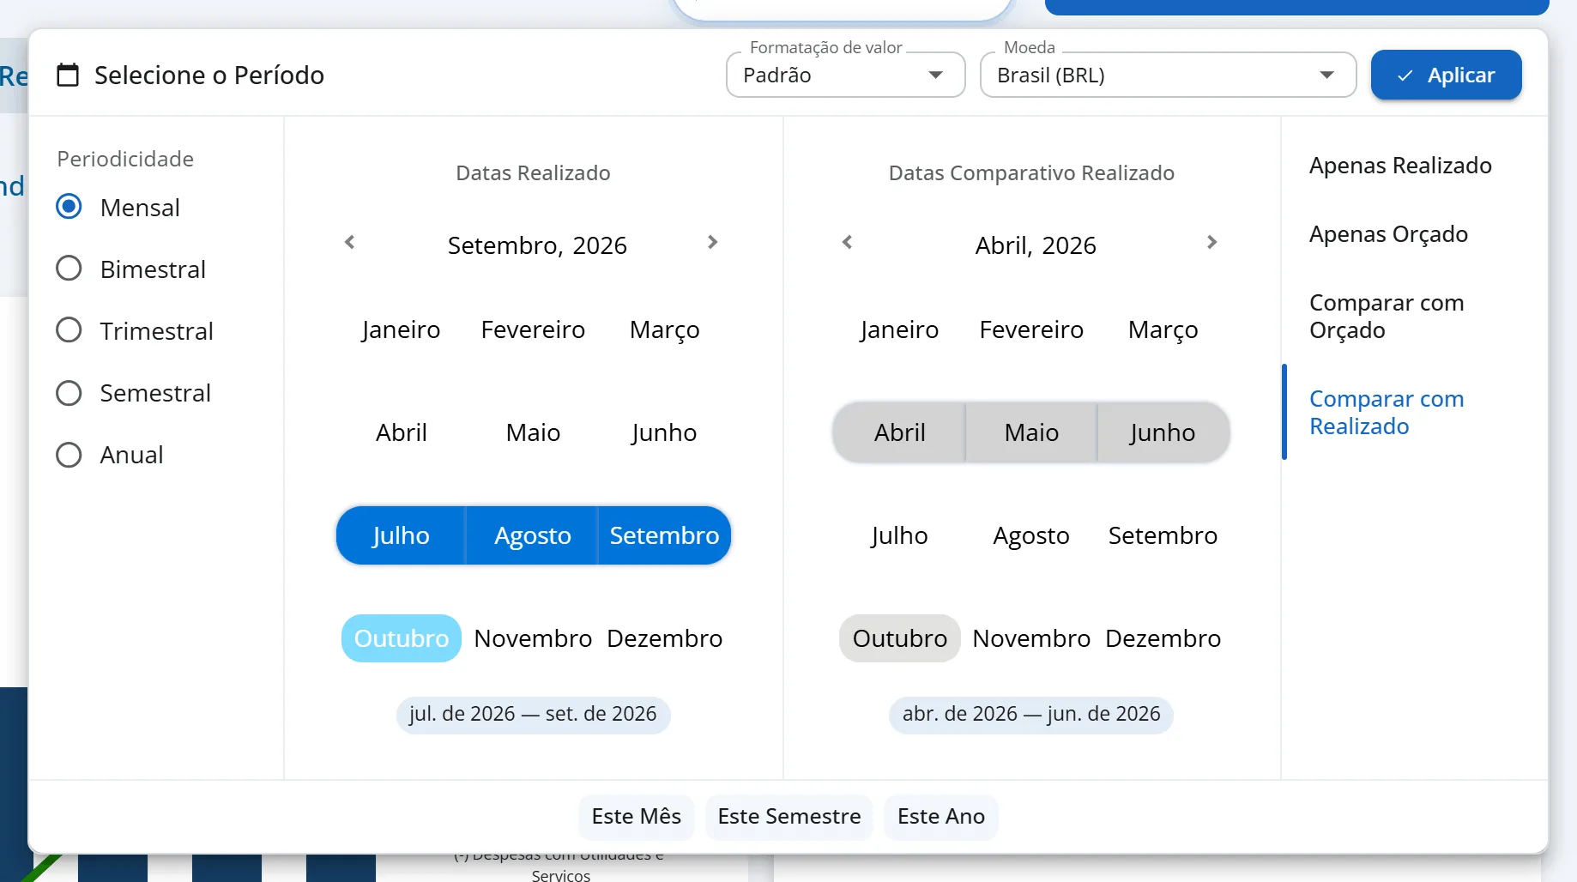Click the calendar icon beside Selecione o Período
This screenshot has height=882, width=1577.
(68, 76)
